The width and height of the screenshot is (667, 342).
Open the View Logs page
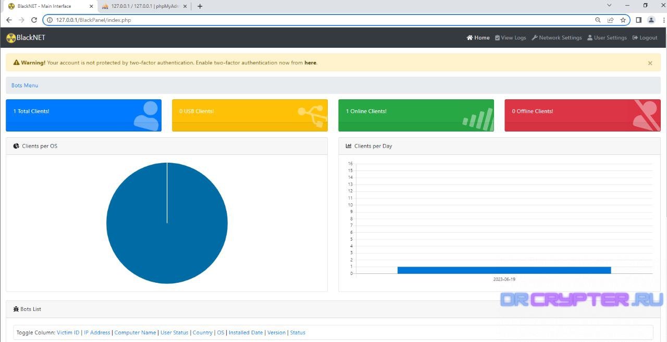click(510, 38)
